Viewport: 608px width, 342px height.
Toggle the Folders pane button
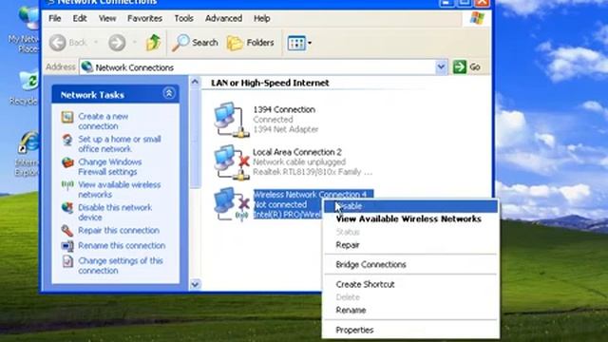[x=250, y=43]
